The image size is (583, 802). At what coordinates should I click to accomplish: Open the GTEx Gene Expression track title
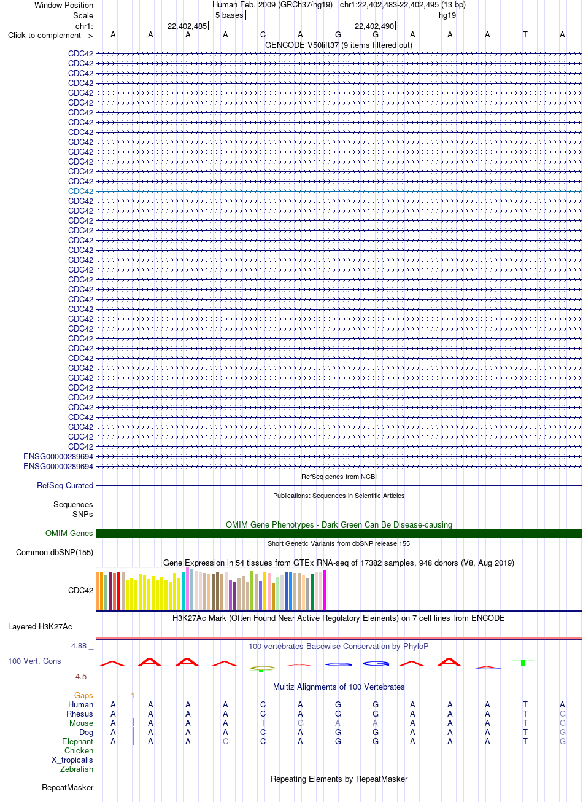(x=339, y=563)
